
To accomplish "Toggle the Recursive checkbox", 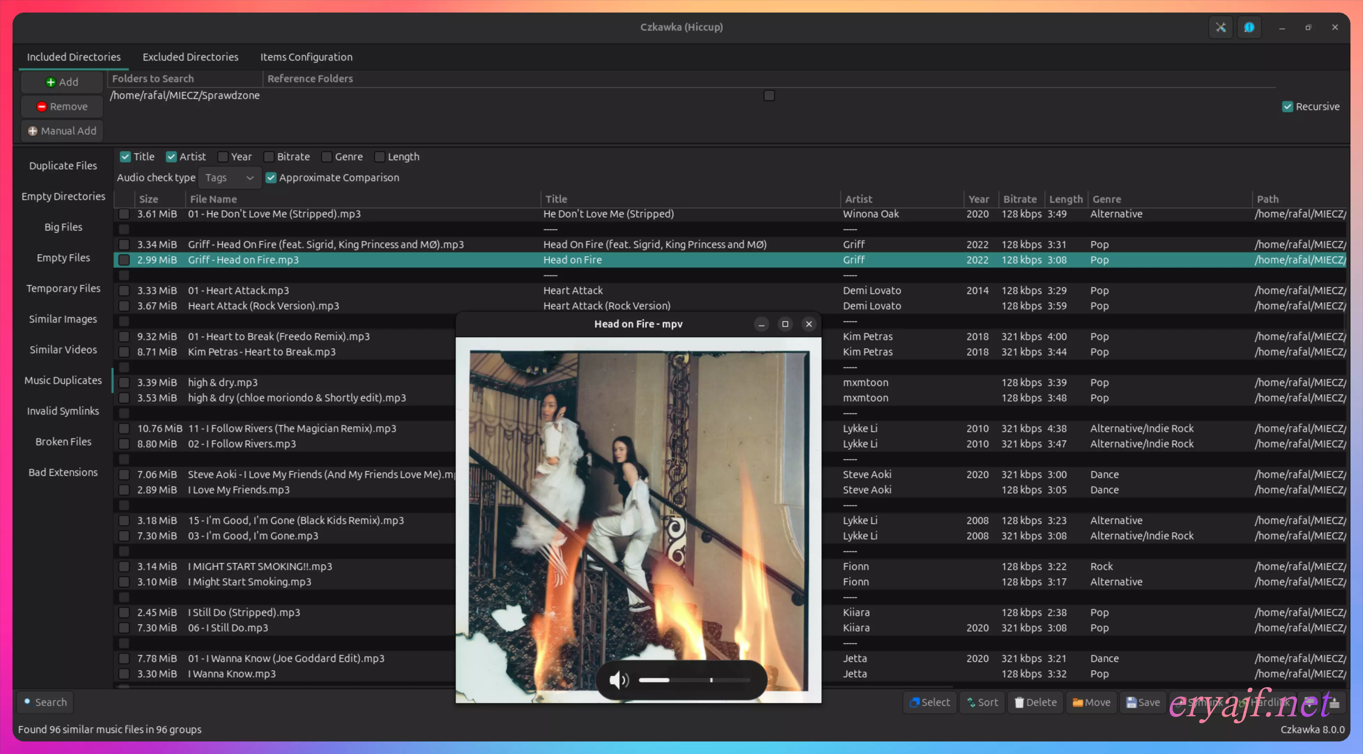I will tap(1287, 107).
